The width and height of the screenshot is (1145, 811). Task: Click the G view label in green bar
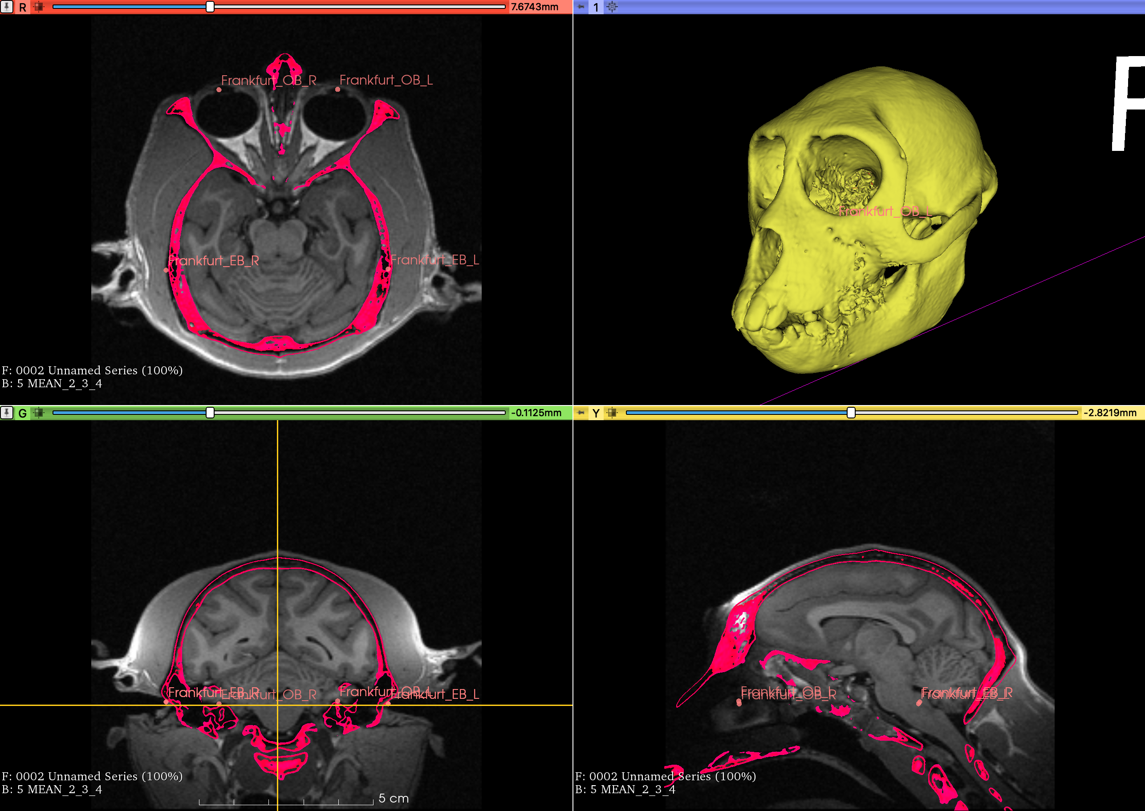[22, 413]
